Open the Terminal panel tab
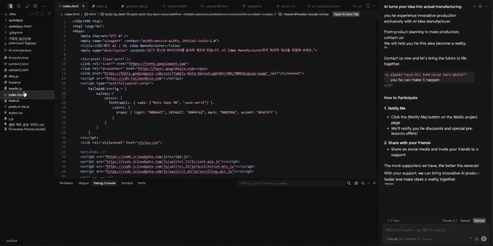The width and height of the screenshot is (493, 246). pos(127,183)
